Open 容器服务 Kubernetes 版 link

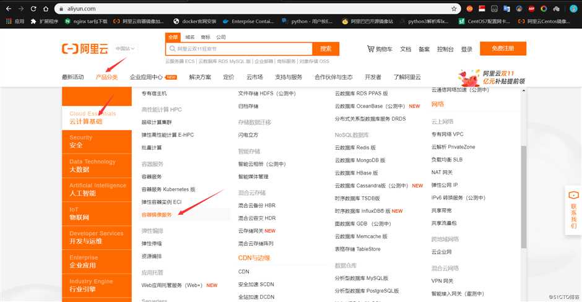pos(168,189)
